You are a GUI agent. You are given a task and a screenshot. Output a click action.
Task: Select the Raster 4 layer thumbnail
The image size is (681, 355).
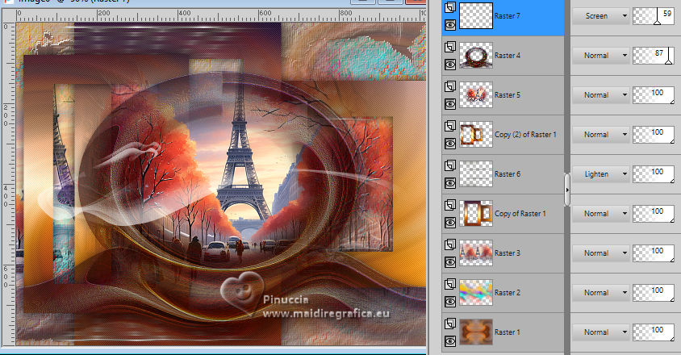tap(476, 55)
